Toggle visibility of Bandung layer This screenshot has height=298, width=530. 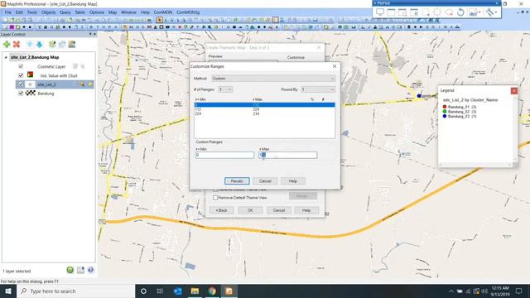click(21, 93)
